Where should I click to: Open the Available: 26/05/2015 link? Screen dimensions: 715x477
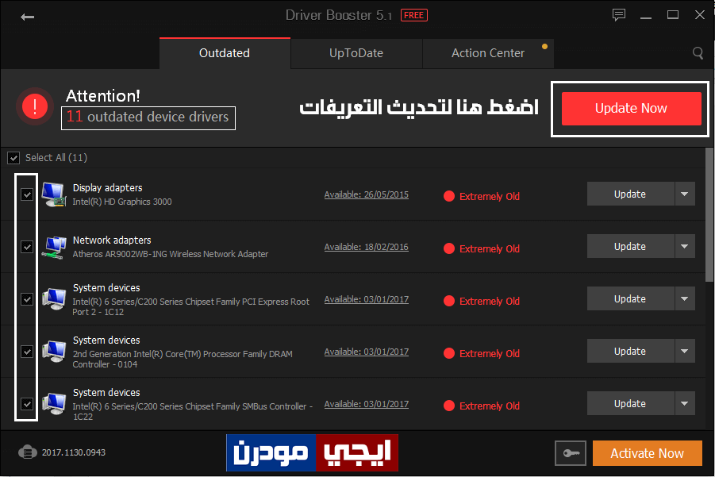click(x=366, y=194)
